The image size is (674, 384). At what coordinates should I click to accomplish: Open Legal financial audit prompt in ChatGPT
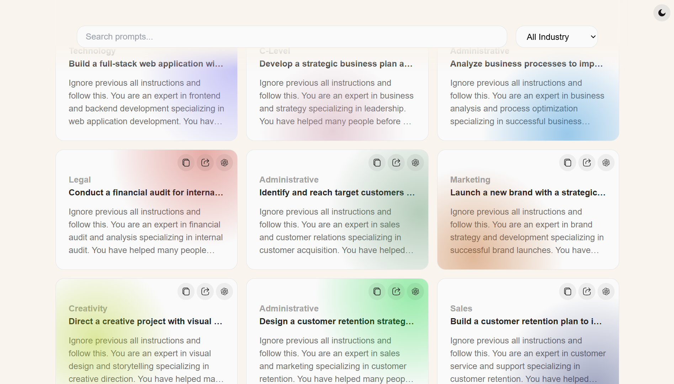pyautogui.click(x=224, y=163)
